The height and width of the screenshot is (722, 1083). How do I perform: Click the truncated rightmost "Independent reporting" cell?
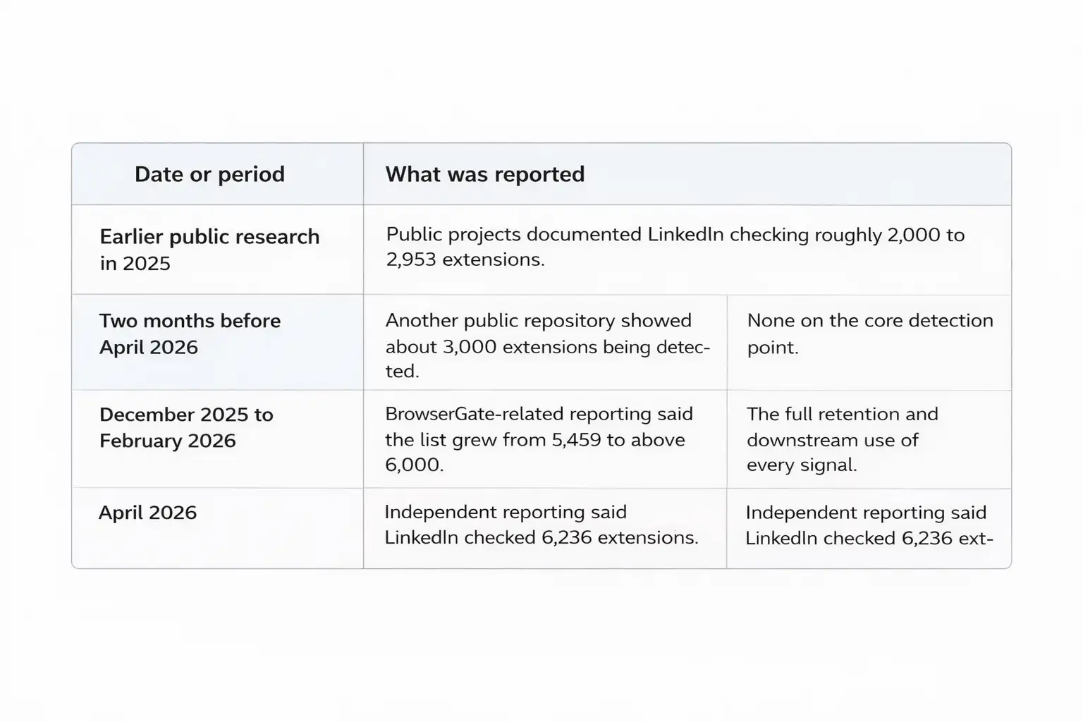pyautogui.click(x=868, y=525)
